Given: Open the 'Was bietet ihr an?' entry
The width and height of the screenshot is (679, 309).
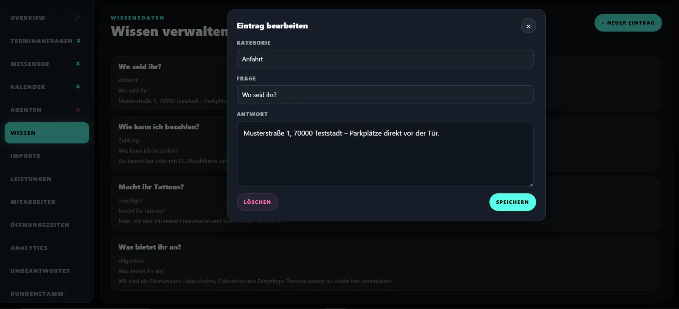Looking at the screenshot, I should [385, 264].
